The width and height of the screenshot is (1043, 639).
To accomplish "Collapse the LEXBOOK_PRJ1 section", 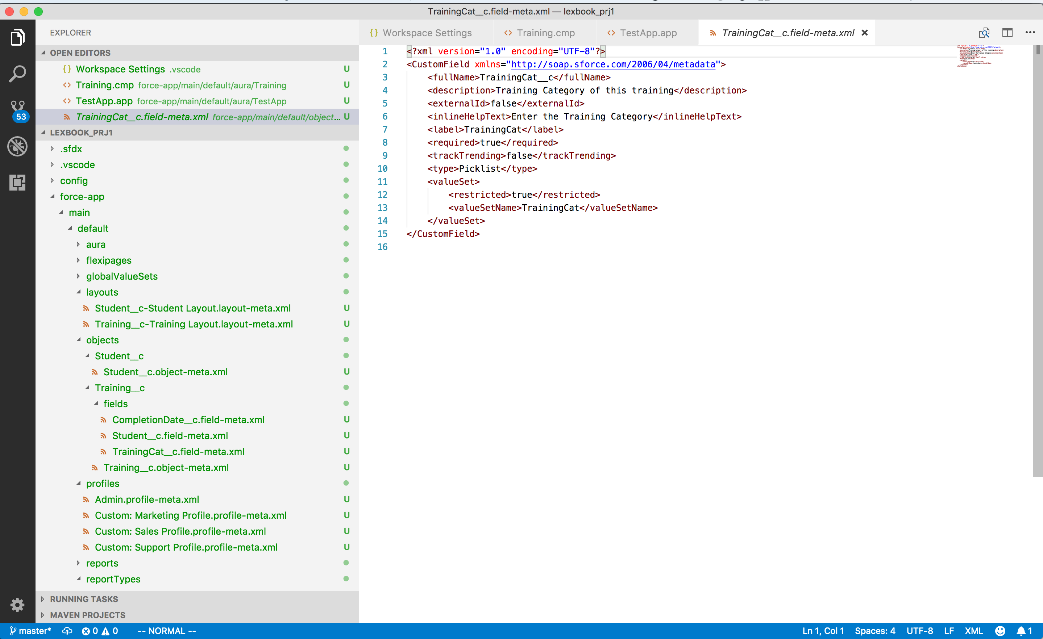I will (43, 133).
